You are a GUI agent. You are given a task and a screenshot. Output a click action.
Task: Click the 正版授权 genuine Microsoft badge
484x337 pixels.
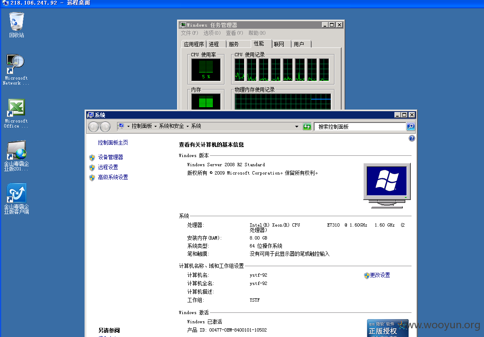(x=388, y=328)
